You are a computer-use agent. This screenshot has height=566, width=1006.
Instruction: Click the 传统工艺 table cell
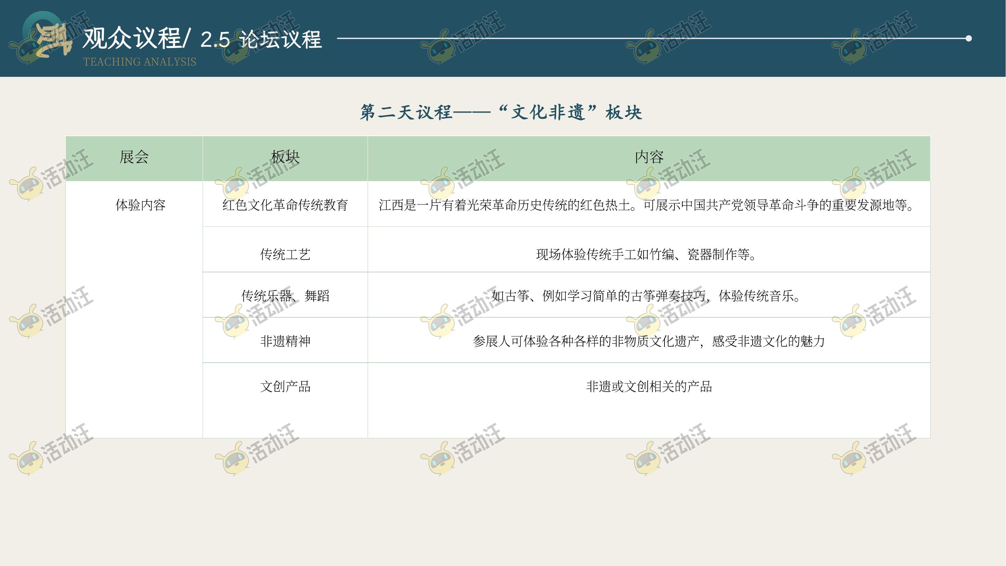(285, 254)
